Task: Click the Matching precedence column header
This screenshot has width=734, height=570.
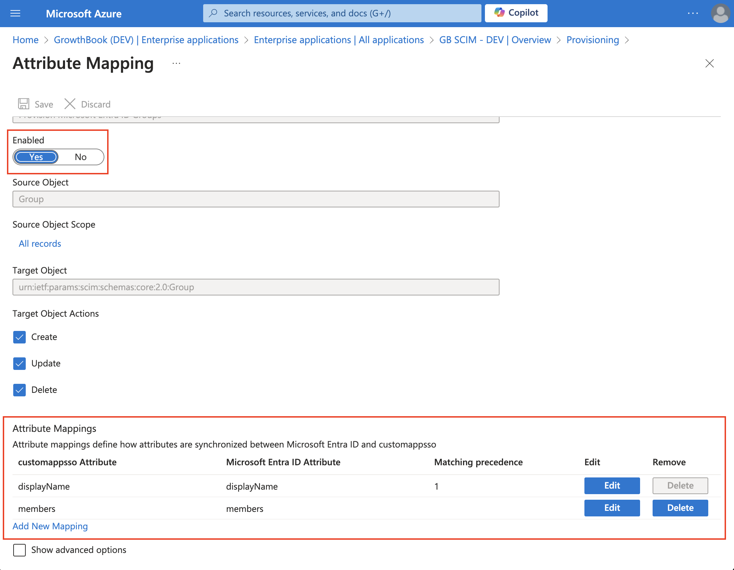Action: (x=478, y=462)
